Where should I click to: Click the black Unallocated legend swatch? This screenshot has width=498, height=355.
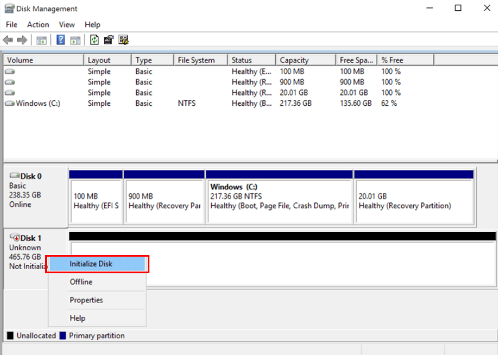coord(10,336)
